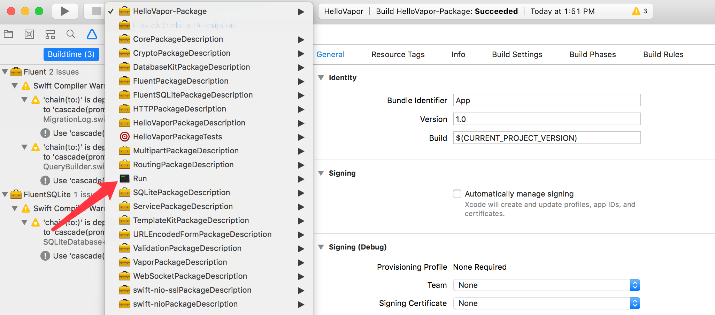Viewport: 715px width, 315px height.
Task: Choose the FluentPackageDescription scheme
Action: pos(208,81)
